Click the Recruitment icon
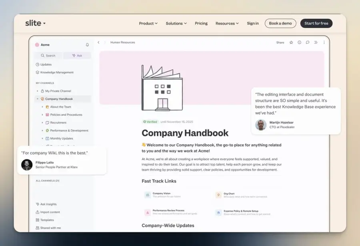360x246 pixels. [47, 123]
